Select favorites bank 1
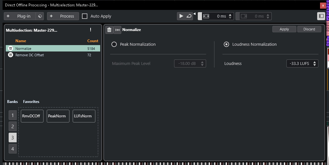The image size is (329, 165). click(x=12, y=115)
